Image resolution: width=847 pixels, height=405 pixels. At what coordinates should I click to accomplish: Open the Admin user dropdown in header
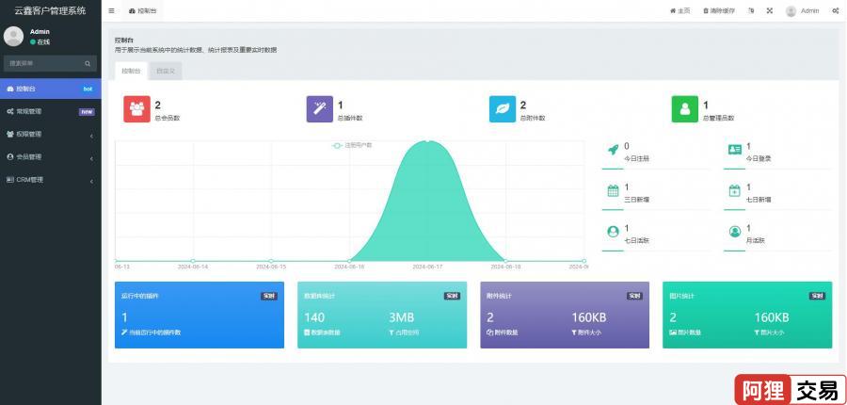pos(803,10)
